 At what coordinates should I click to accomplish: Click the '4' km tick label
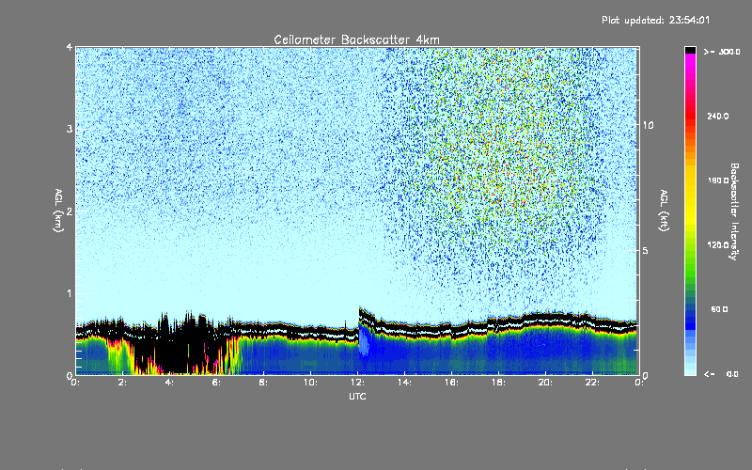click(x=70, y=47)
